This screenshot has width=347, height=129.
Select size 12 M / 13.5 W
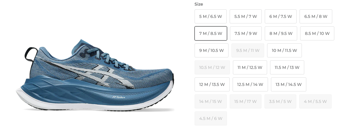(212, 84)
